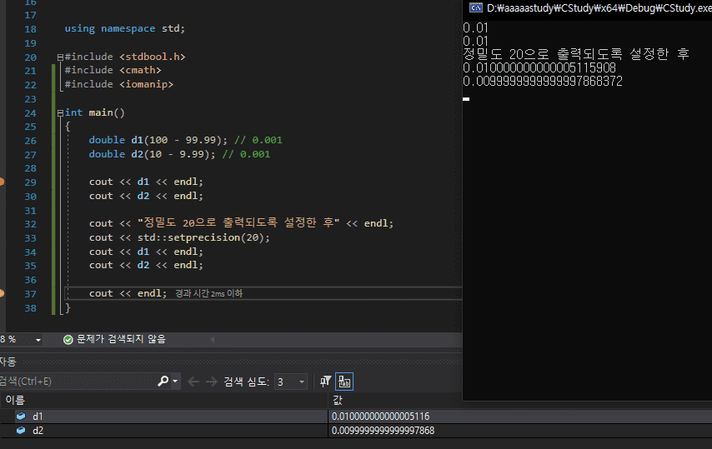The height and width of the screenshot is (449, 712).
Task: Click console output 0.0099999999999997868372
Action: click(x=543, y=82)
